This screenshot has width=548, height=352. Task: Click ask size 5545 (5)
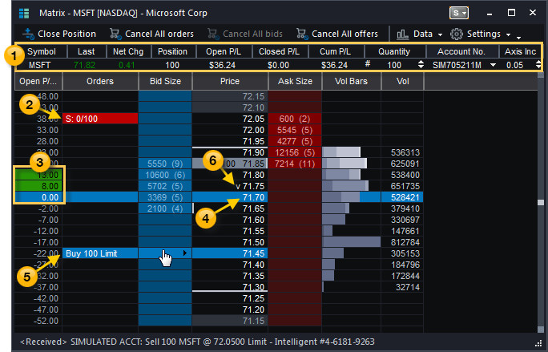295,130
